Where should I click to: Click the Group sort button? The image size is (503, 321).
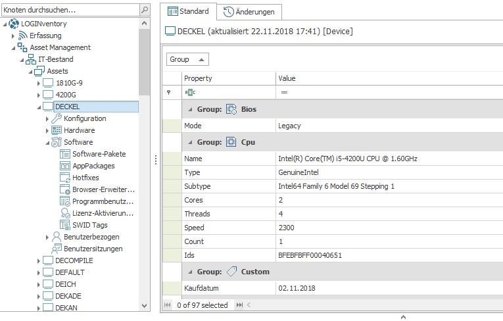(187, 59)
